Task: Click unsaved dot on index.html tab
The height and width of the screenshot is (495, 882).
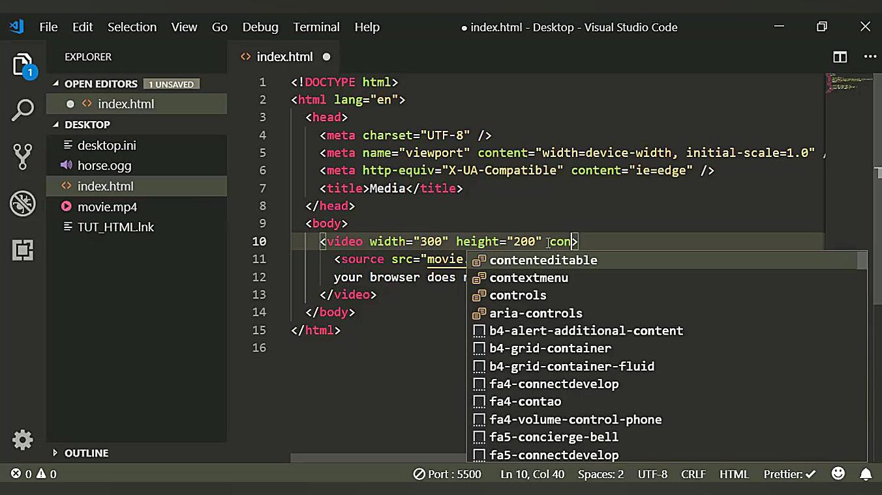Action: point(326,57)
